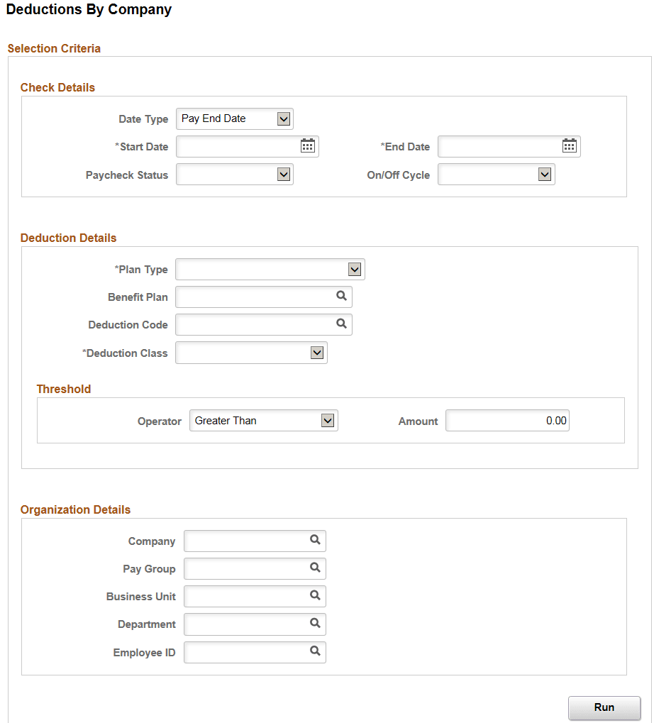Open the Date Type dropdown
Image resolution: width=654 pixels, height=723 pixels.
pos(284,118)
